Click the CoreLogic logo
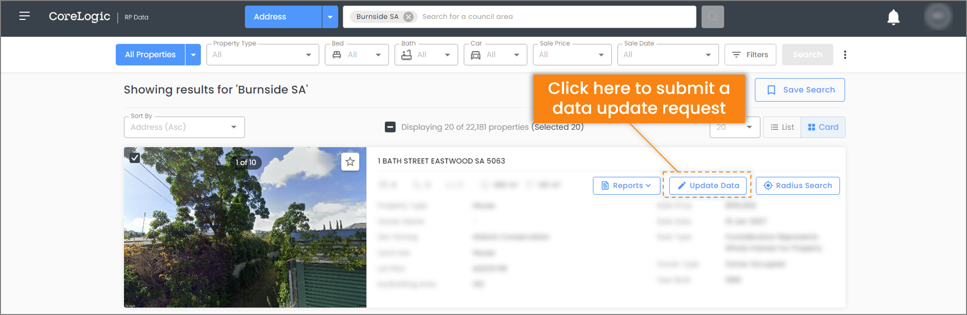 (80, 16)
